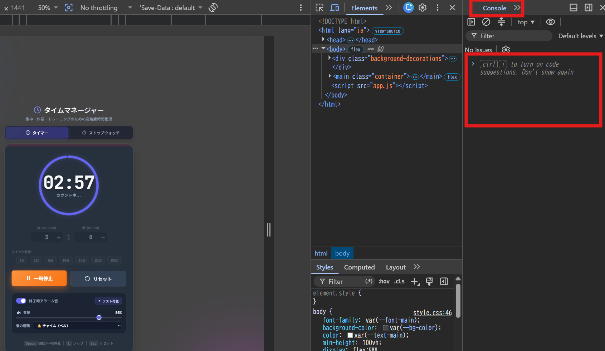The image size is (605, 351).
Task: Click the console preserve-log arrows icon
Action: [x=501, y=22]
